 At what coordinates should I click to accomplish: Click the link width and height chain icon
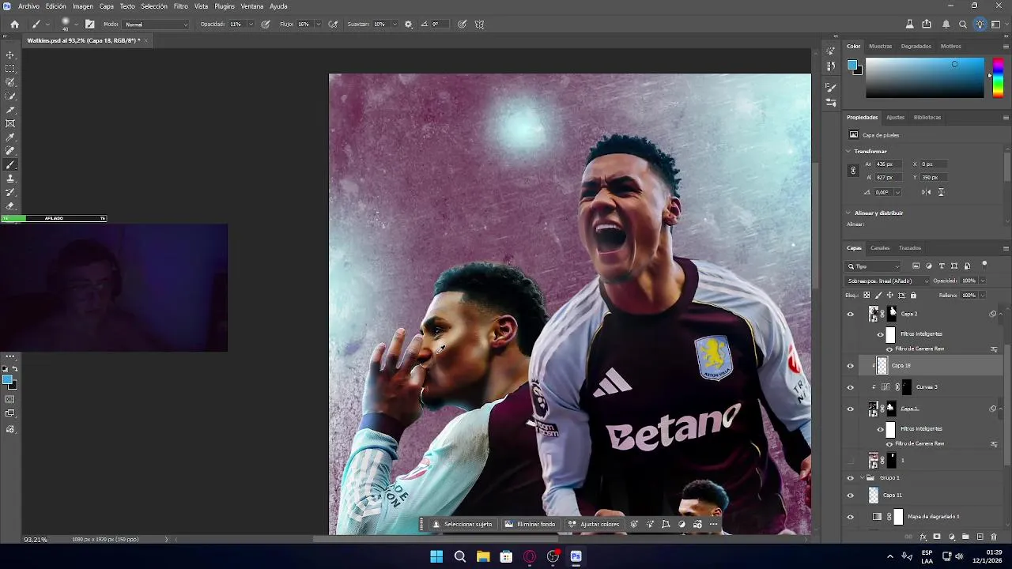(x=853, y=171)
